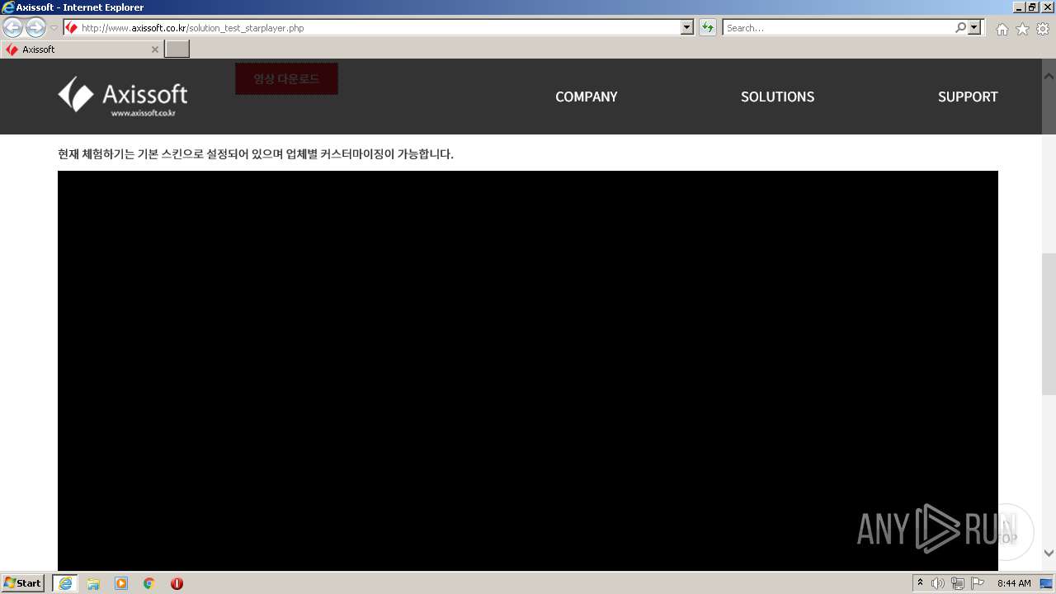Select the Axissoft browser tab
The image size is (1056, 594).
pos(81,49)
